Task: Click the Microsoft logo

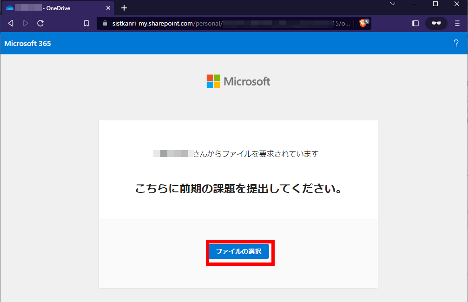Action: coord(238,81)
